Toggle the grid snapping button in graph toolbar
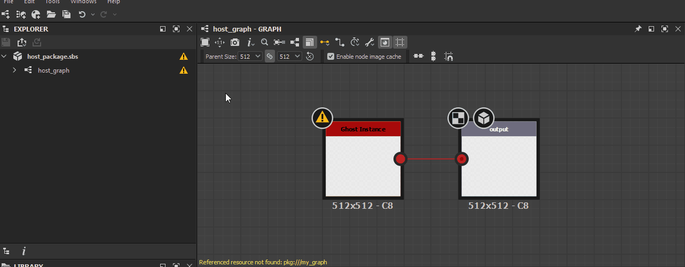The width and height of the screenshot is (685, 267). [400, 43]
